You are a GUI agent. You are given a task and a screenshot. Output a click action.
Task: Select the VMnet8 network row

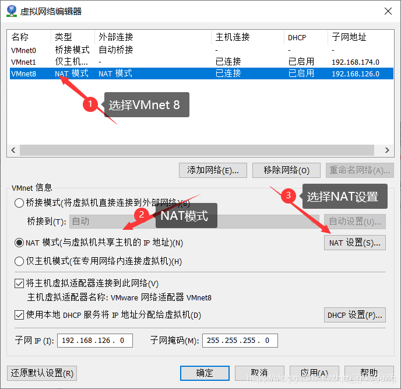coord(201,73)
